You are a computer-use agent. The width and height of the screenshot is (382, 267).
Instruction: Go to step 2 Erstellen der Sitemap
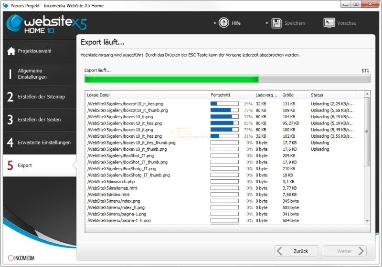(x=40, y=97)
